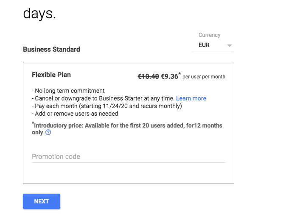
Task: Click the Introductory price footnote text
Action: click(x=127, y=128)
